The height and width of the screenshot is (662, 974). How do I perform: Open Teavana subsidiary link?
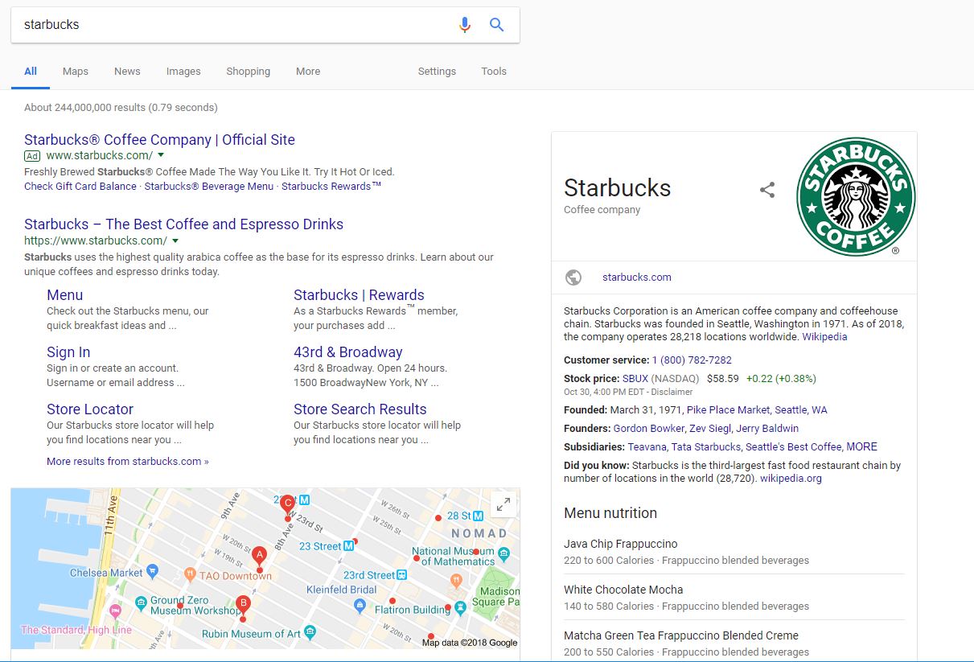click(x=647, y=447)
